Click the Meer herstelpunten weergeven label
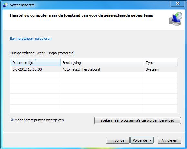 click(x=39, y=120)
